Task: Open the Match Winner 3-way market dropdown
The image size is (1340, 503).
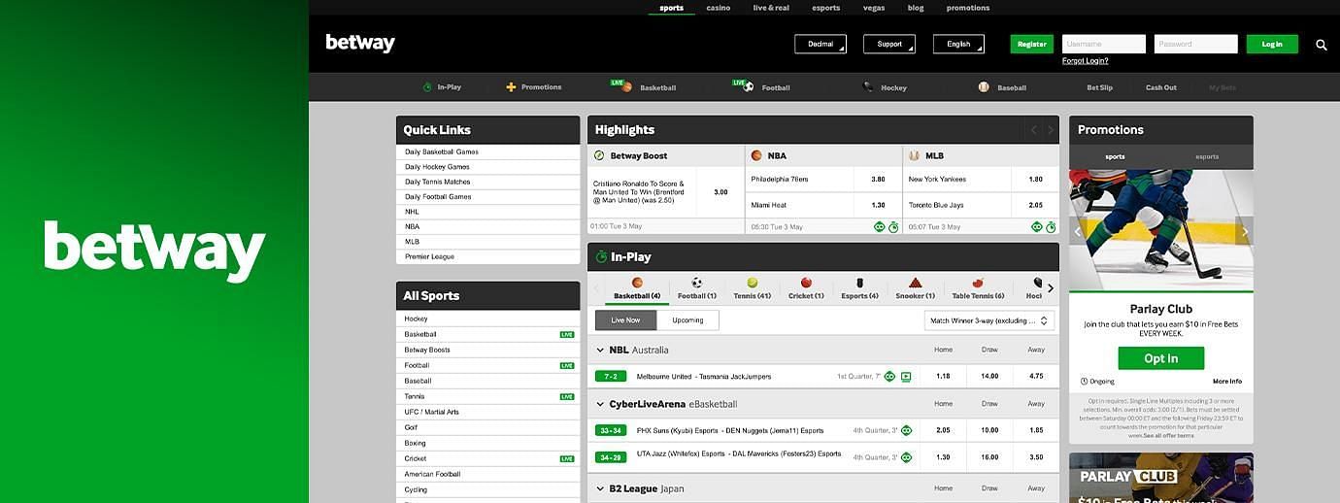Action: (988, 320)
